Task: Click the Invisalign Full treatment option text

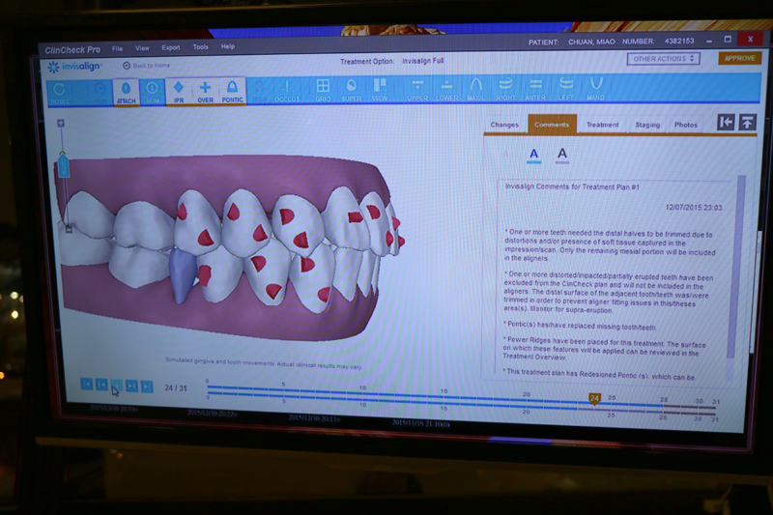Action: [422, 61]
